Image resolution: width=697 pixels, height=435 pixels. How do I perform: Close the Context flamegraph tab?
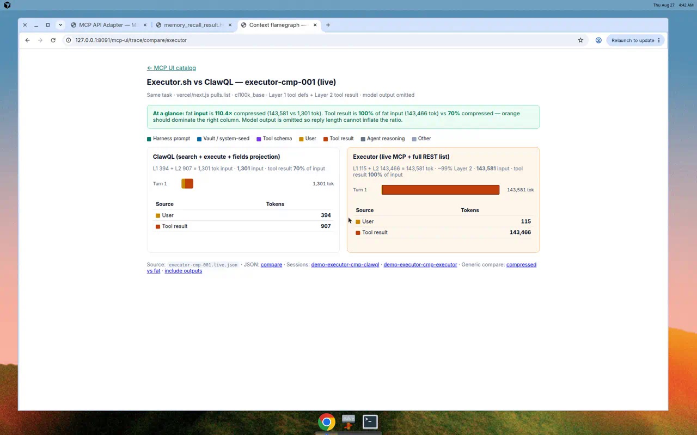pyautogui.click(x=315, y=25)
